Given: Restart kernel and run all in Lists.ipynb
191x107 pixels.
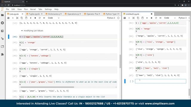Looking at the screenshot, I should pyautogui.click(x=44, y=18).
